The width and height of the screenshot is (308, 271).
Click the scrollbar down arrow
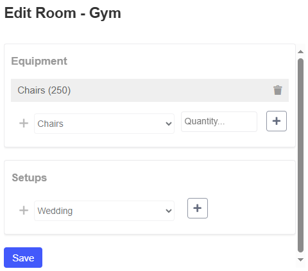300,259
